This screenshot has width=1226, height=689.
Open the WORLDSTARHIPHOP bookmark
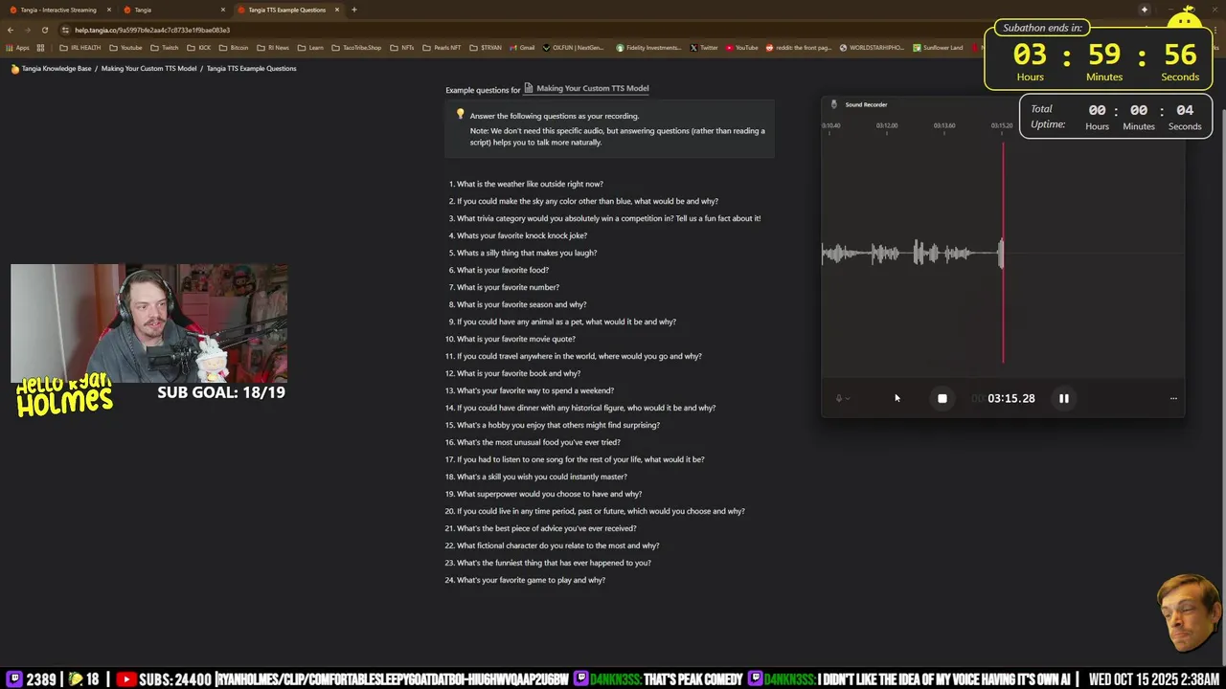pyautogui.click(x=872, y=48)
